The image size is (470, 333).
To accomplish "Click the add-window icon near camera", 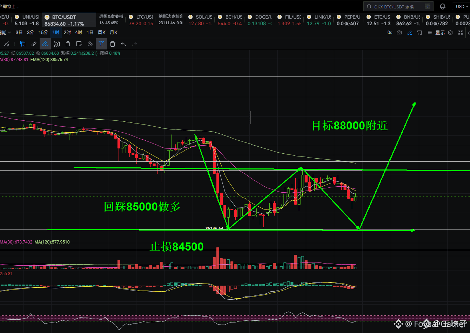I will [419, 33].
